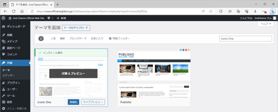This screenshot has height=112, width=278.
Task: Click the WordPress logo in admin bar
Action: tap(4, 18)
